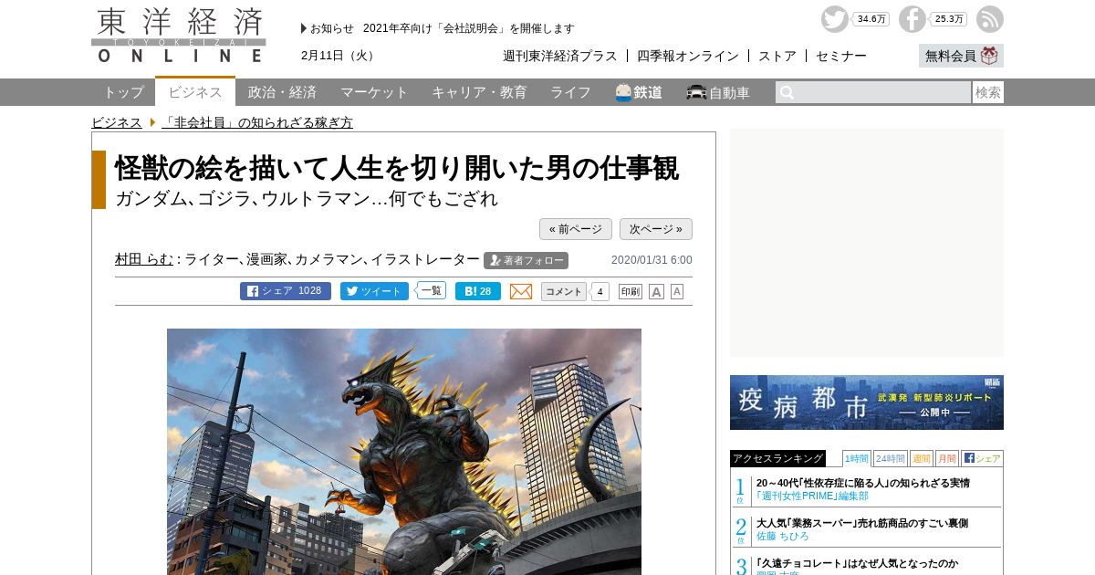Open the 自動車 navigation tab
Screen dimensions: 1095x575
(719, 92)
